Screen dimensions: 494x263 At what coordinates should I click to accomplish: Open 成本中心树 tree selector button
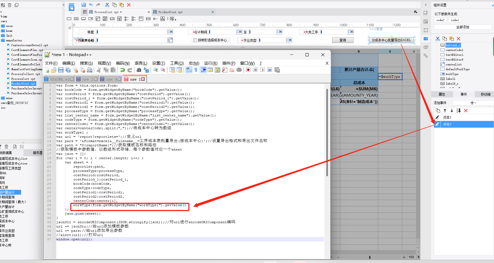[x=170, y=40]
